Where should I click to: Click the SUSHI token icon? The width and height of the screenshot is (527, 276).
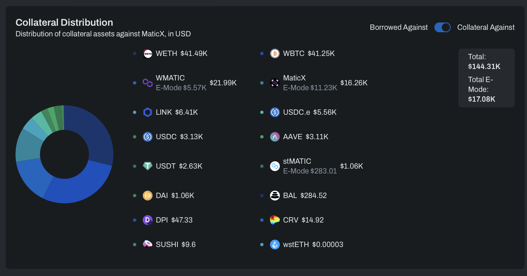[148, 245]
